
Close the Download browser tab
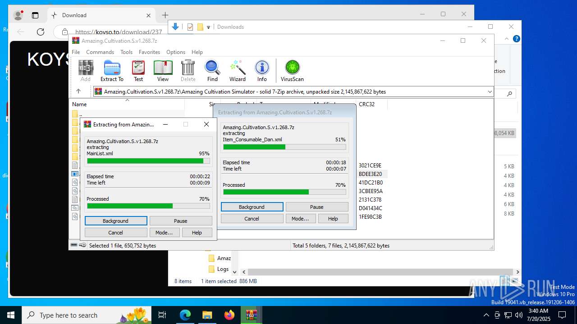[x=148, y=15]
